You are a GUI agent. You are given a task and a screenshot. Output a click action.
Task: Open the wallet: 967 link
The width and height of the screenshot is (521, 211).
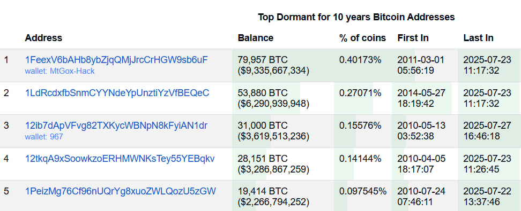click(x=44, y=136)
